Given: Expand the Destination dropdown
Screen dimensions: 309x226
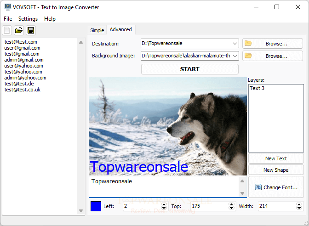Looking at the screenshot, I should [x=235, y=44].
